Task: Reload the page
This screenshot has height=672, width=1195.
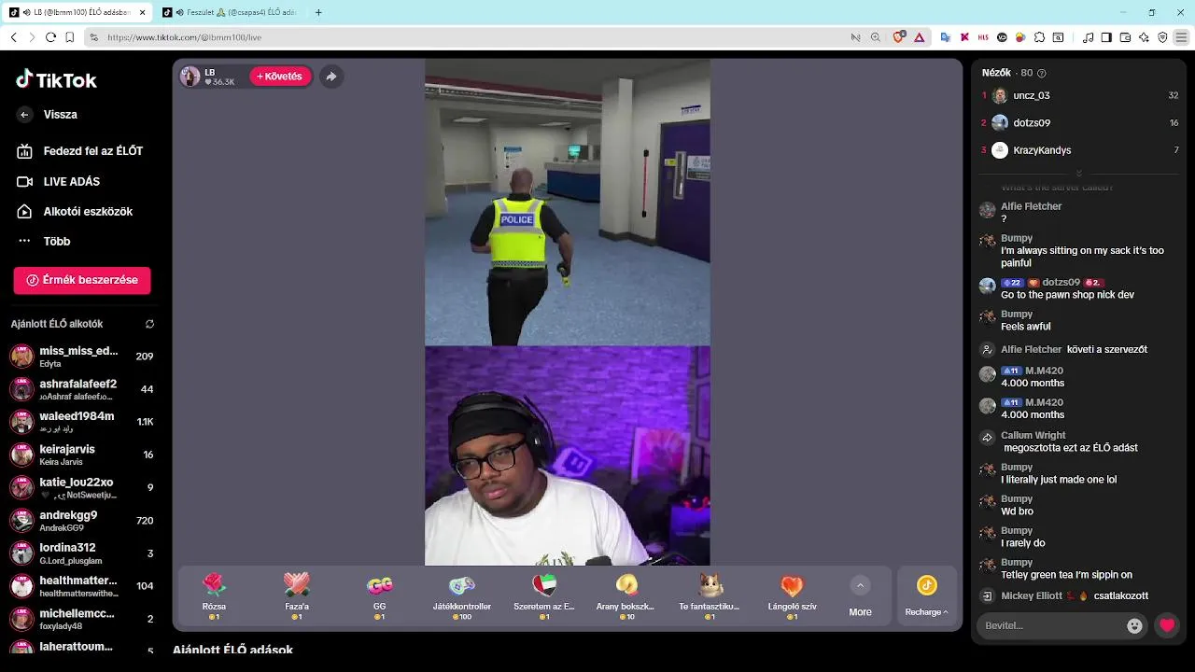Action: 51,37
